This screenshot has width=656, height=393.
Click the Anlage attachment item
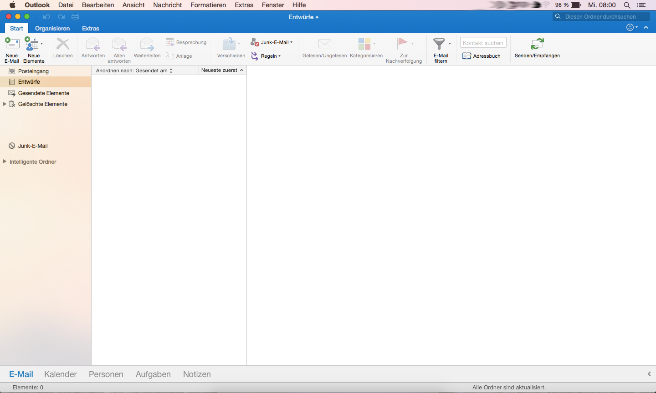[x=179, y=56]
